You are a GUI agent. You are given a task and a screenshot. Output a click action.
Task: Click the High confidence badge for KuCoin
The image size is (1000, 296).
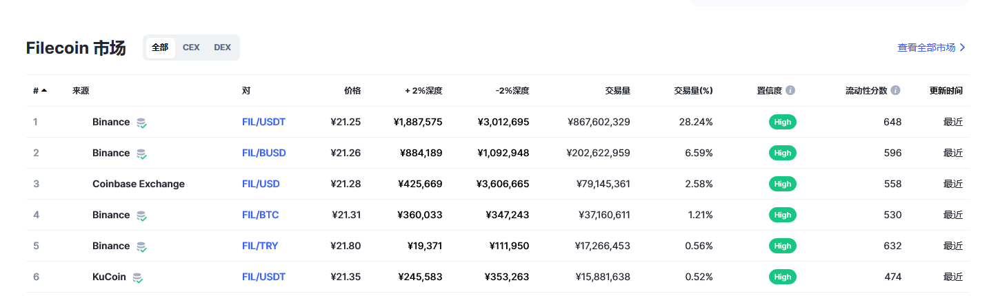pyautogui.click(x=783, y=277)
